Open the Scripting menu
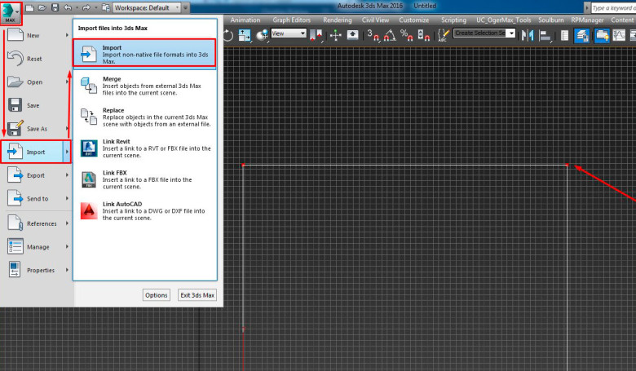The width and height of the screenshot is (636, 371). pyautogui.click(x=453, y=20)
